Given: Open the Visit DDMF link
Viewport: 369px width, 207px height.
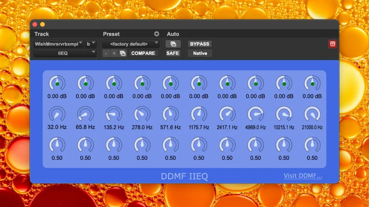Looking at the screenshot, I should click(303, 176).
